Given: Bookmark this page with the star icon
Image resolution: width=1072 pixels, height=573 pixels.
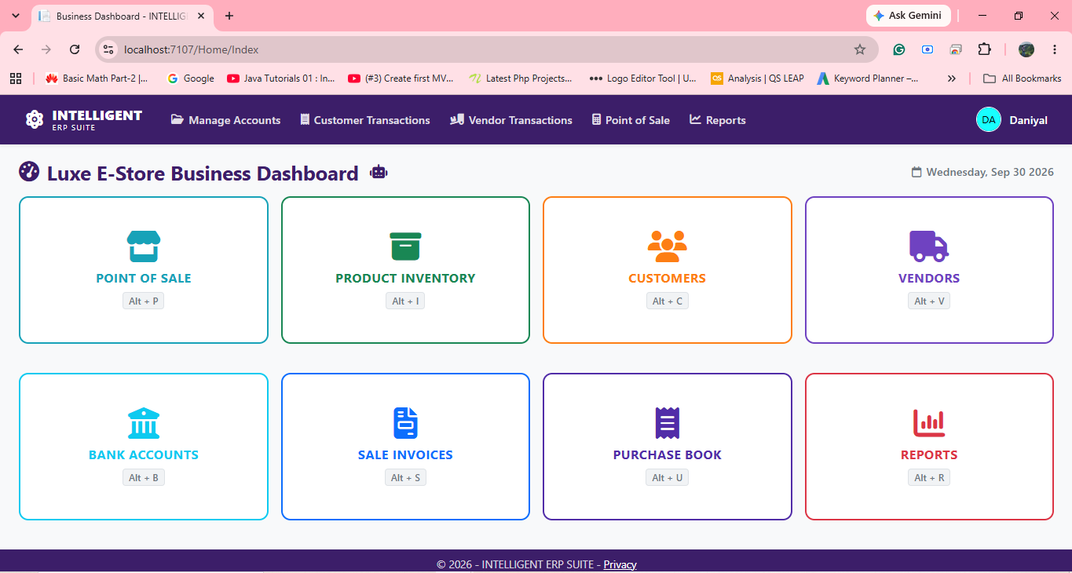Looking at the screenshot, I should [x=860, y=49].
